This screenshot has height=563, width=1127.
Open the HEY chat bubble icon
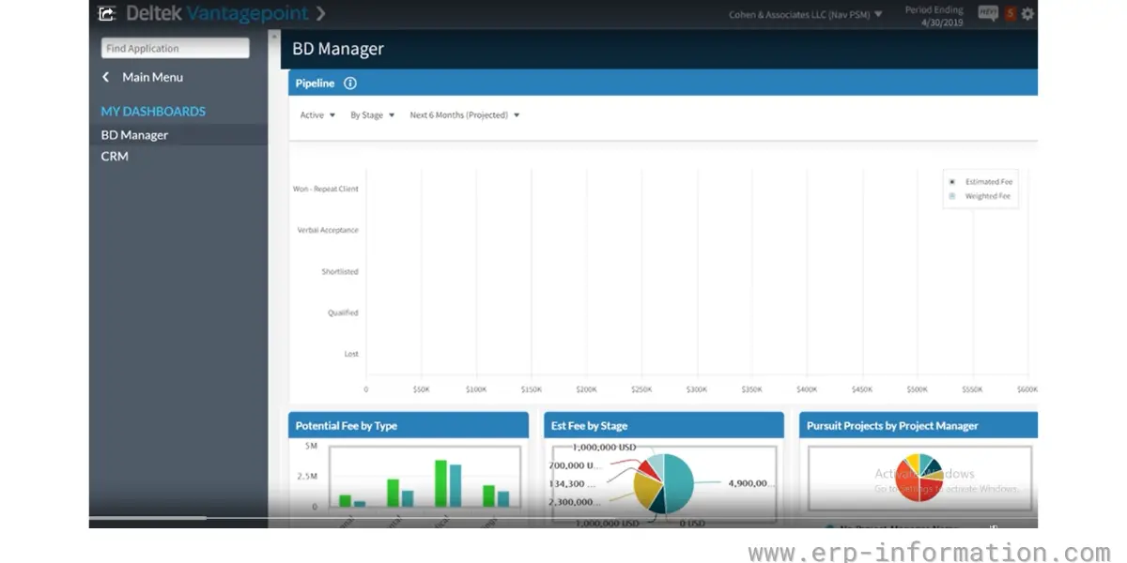(987, 13)
